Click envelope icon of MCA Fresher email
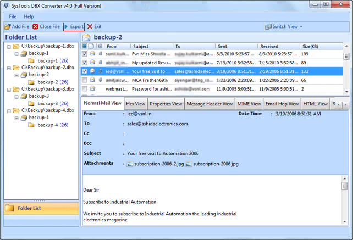 pos(92,80)
